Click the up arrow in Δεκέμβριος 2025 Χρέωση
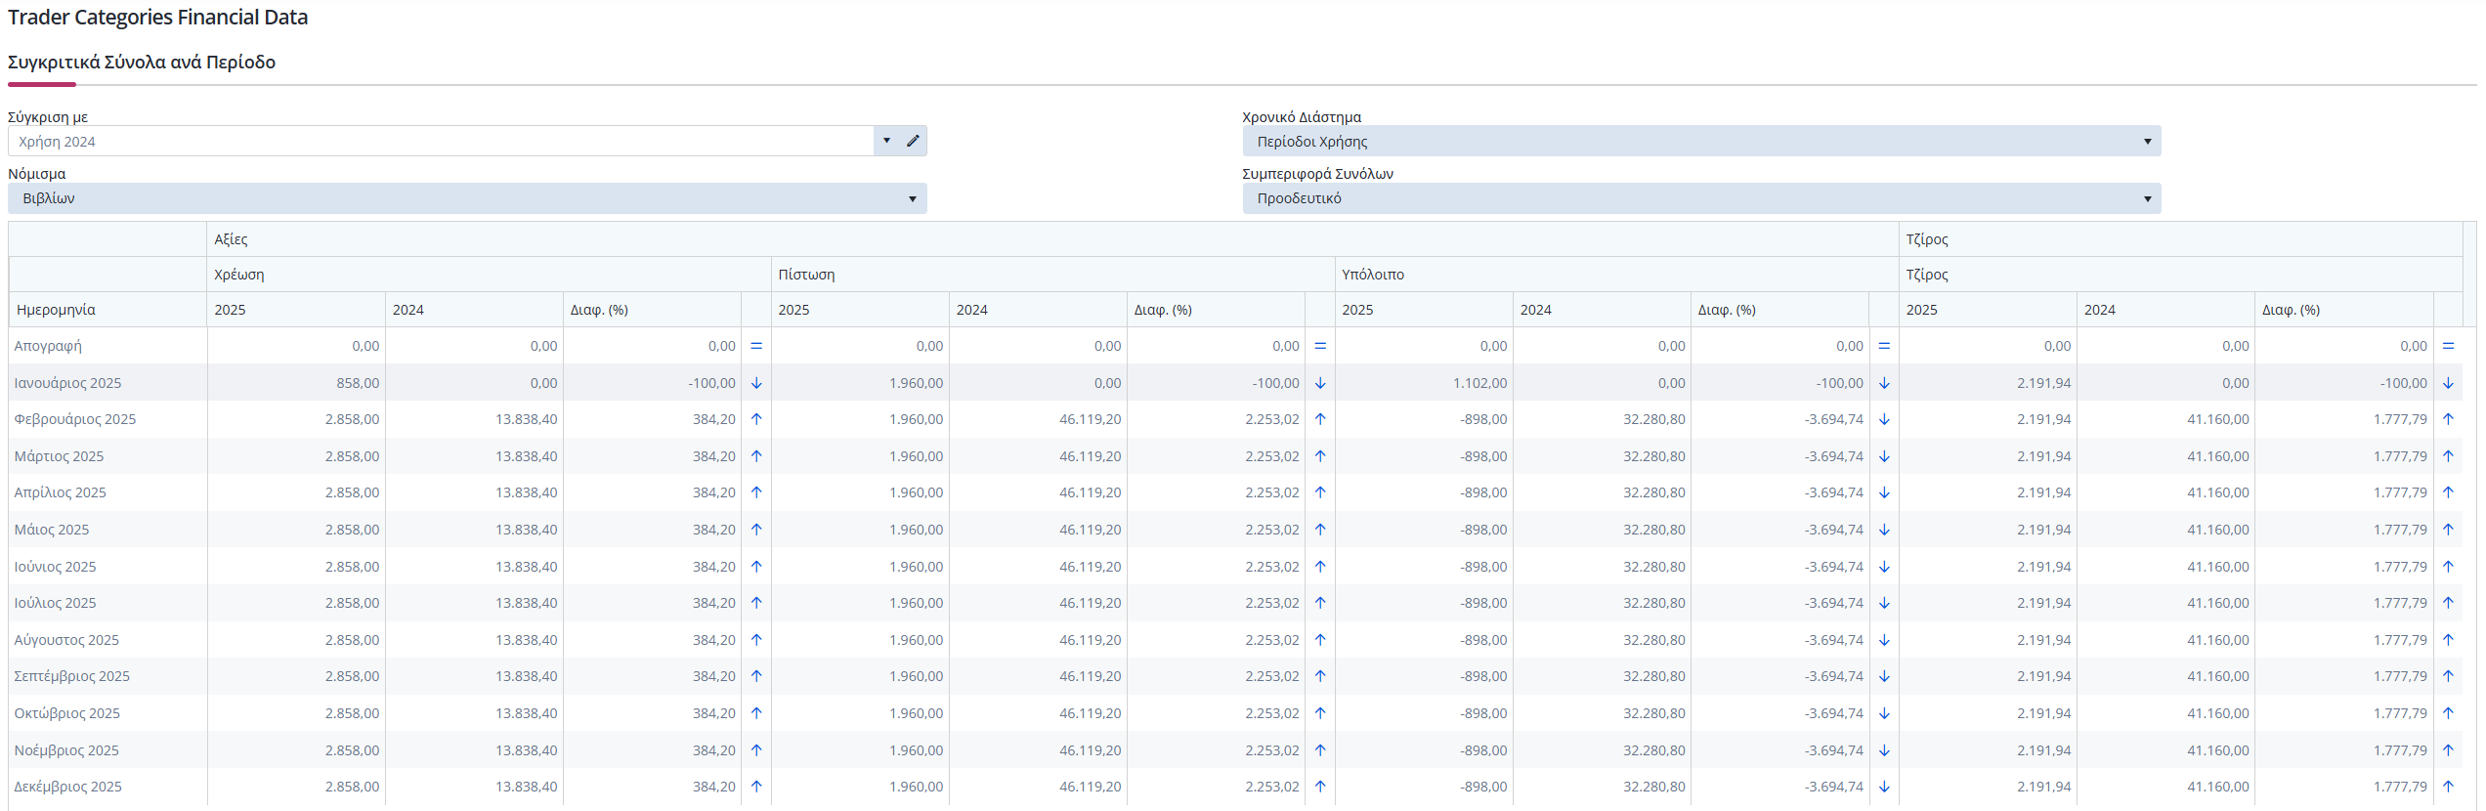 click(x=756, y=787)
